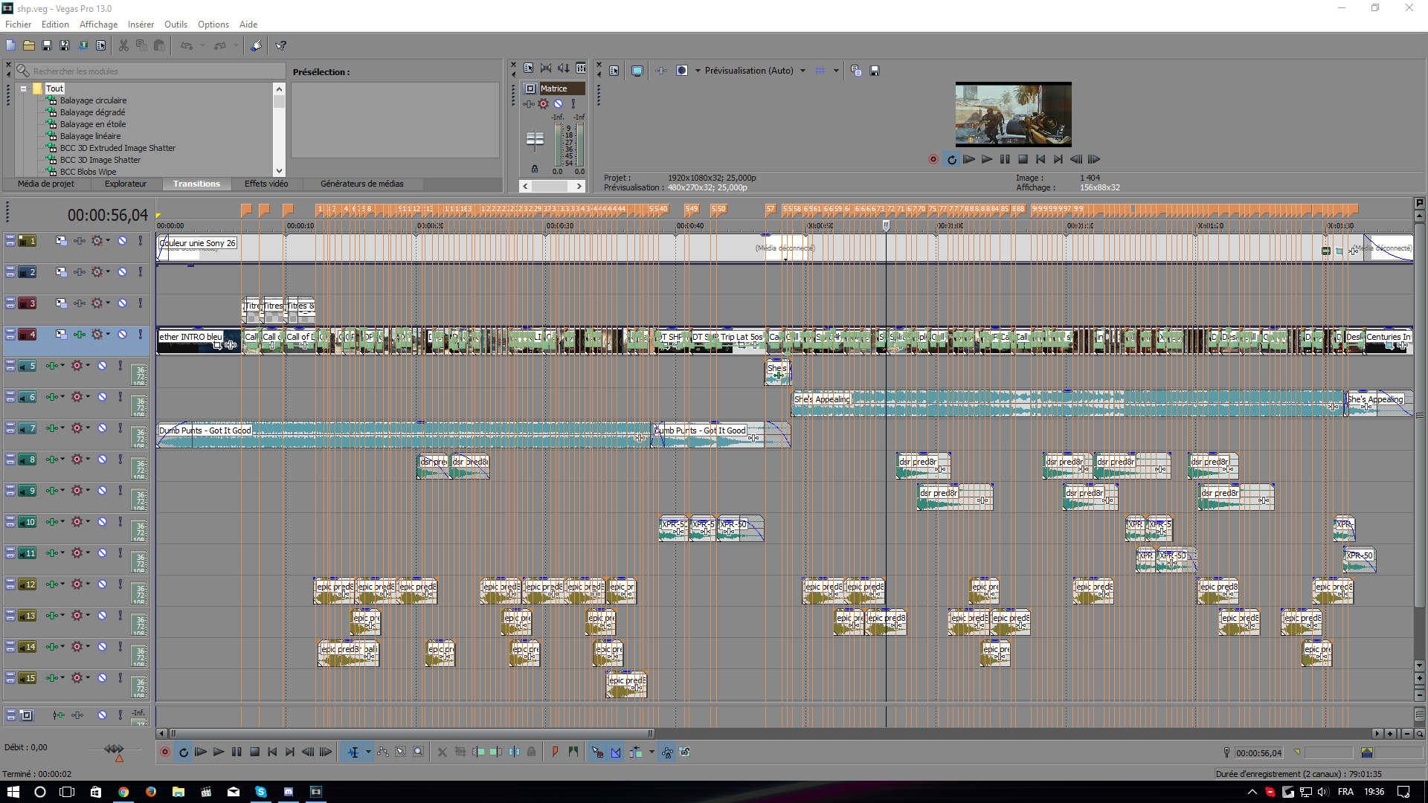
Task: Click the record button in bottom transport
Action: [165, 752]
